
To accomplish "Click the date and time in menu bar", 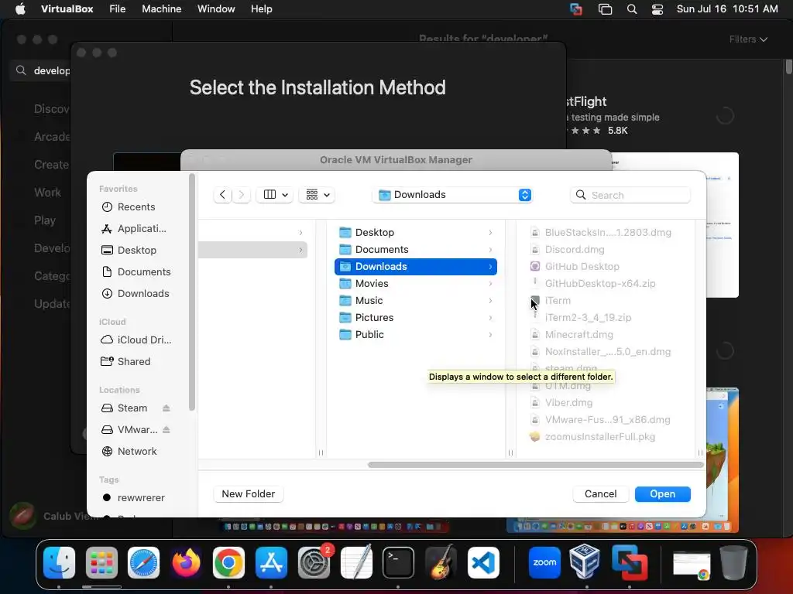I will tap(727, 9).
